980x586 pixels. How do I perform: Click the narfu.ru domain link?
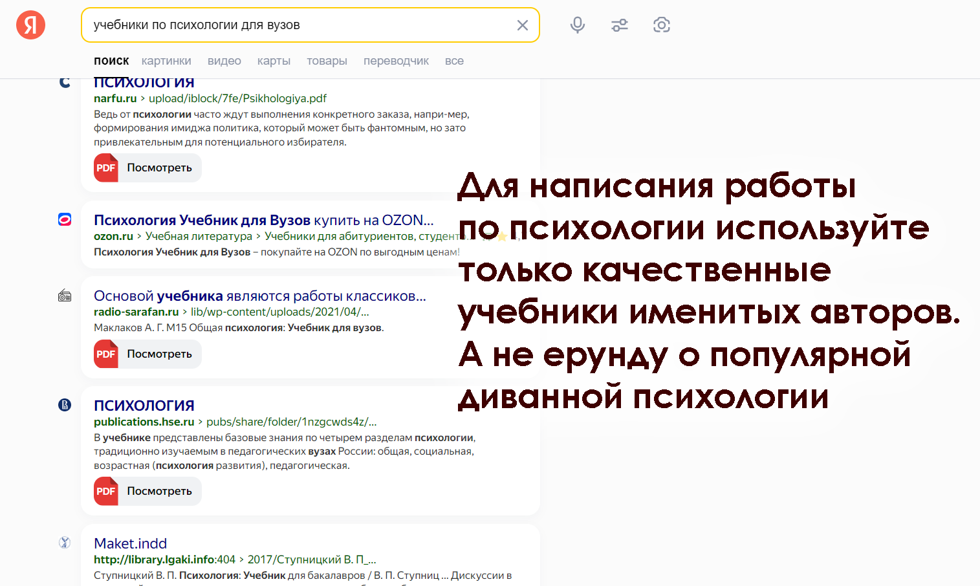pyautogui.click(x=115, y=98)
